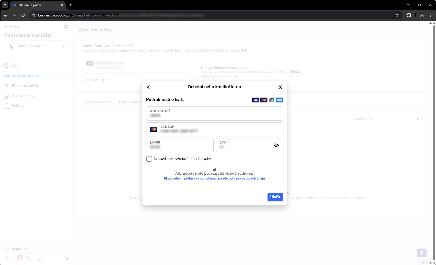Open Úvěrové linky in the sidebar
The width and height of the screenshot is (436, 265).
tap(36, 96)
